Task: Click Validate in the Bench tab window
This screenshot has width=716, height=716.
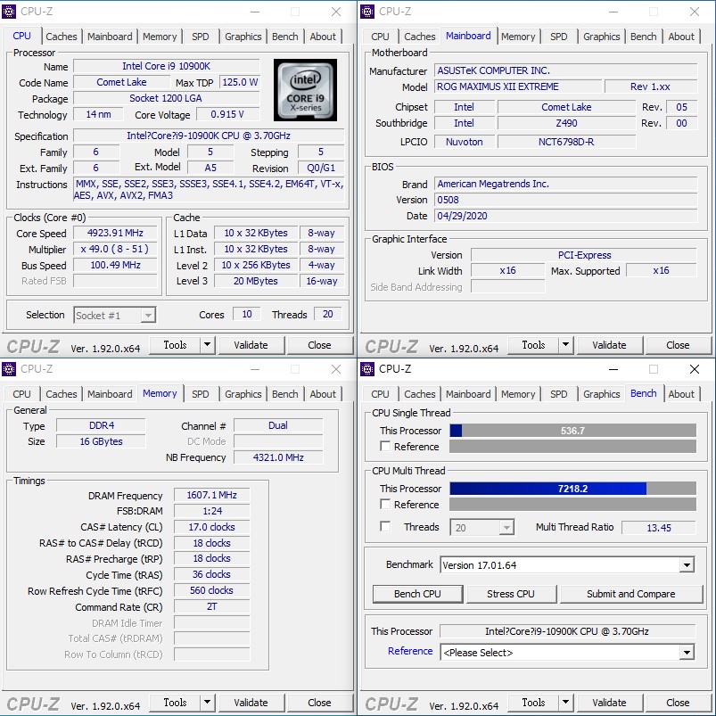Action: click(x=609, y=703)
